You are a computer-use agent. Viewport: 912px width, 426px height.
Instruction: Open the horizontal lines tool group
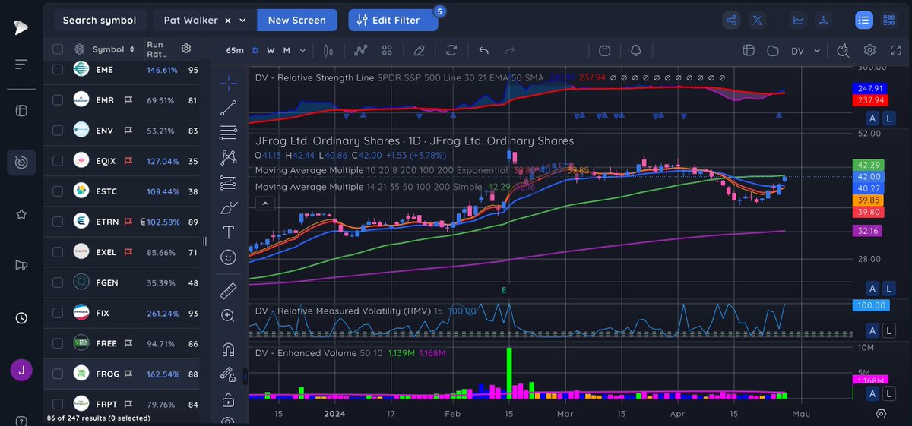[x=228, y=133]
